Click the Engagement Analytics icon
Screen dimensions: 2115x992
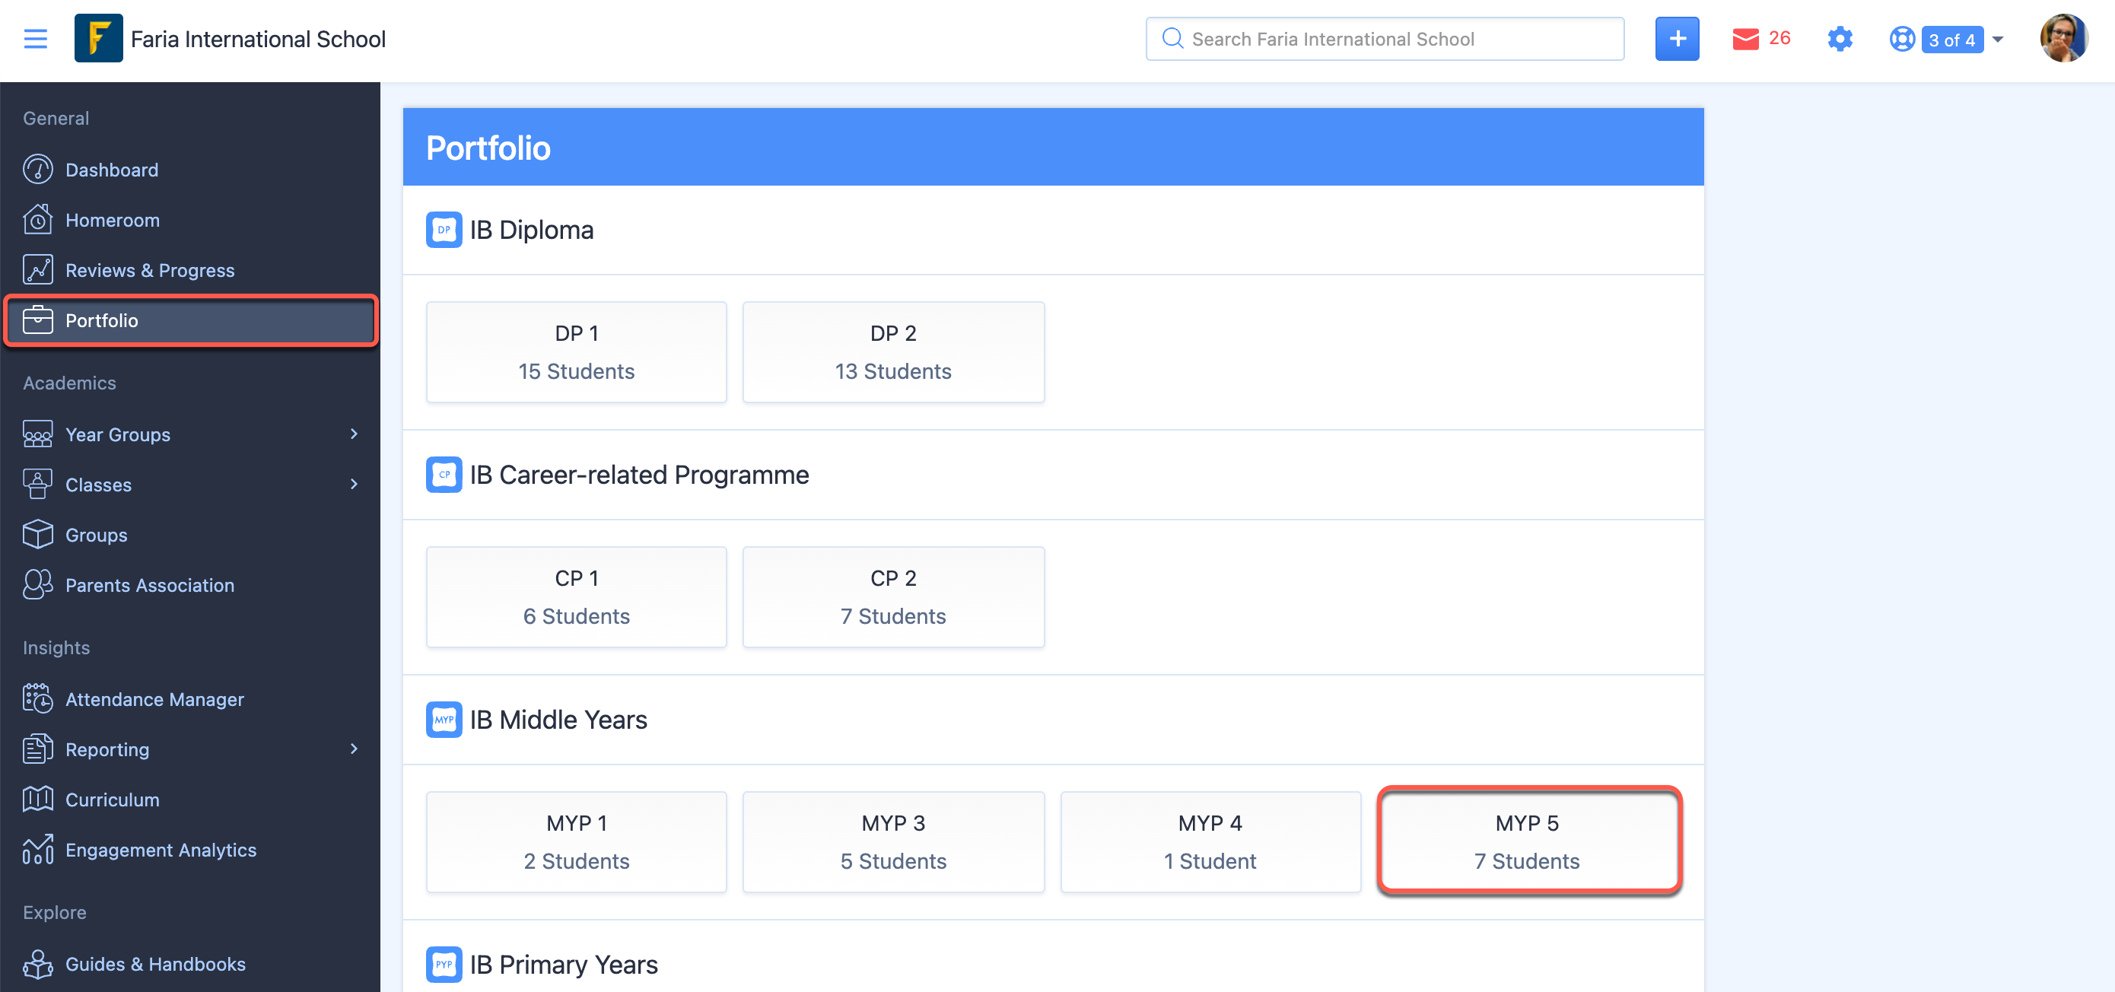pyautogui.click(x=38, y=849)
